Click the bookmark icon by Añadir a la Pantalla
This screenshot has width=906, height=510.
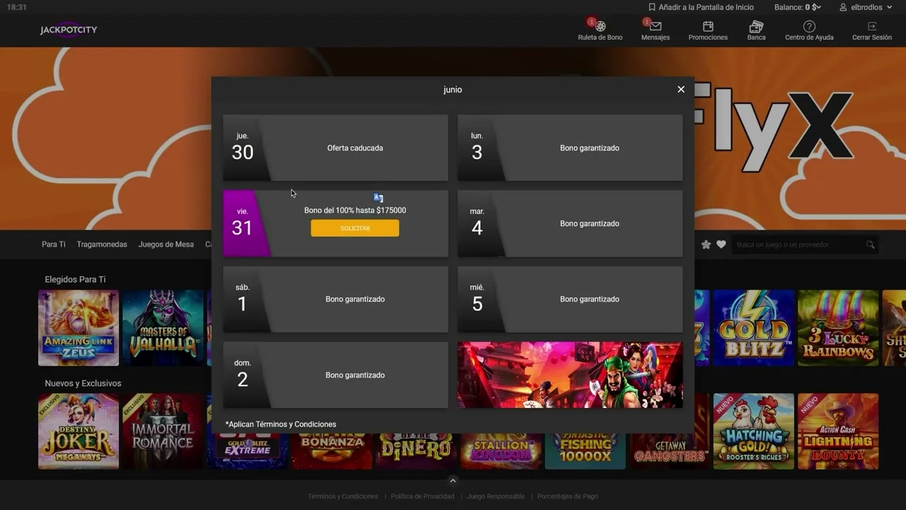(x=652, y=7)
